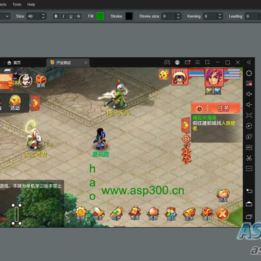Click the www.asp300.cn text layer
Screen dimensions: 261x261
[x=143, y=191]
